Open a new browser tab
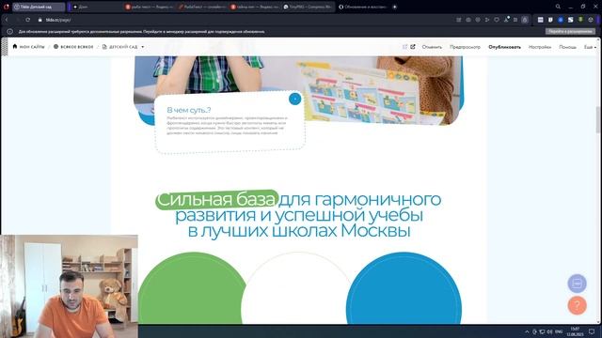The height and width of the screenshot is (338, 602). (x=394, y=7)
